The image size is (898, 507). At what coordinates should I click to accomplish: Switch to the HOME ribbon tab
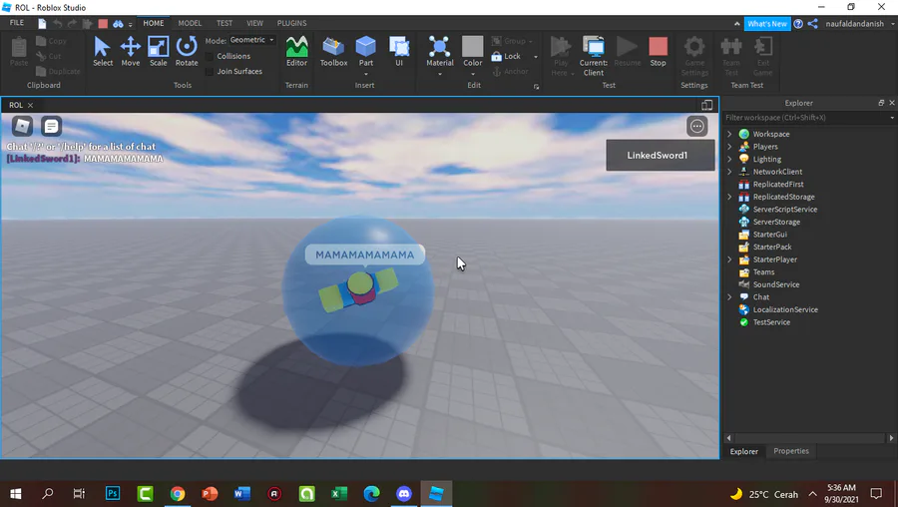(x=154, y=23)
